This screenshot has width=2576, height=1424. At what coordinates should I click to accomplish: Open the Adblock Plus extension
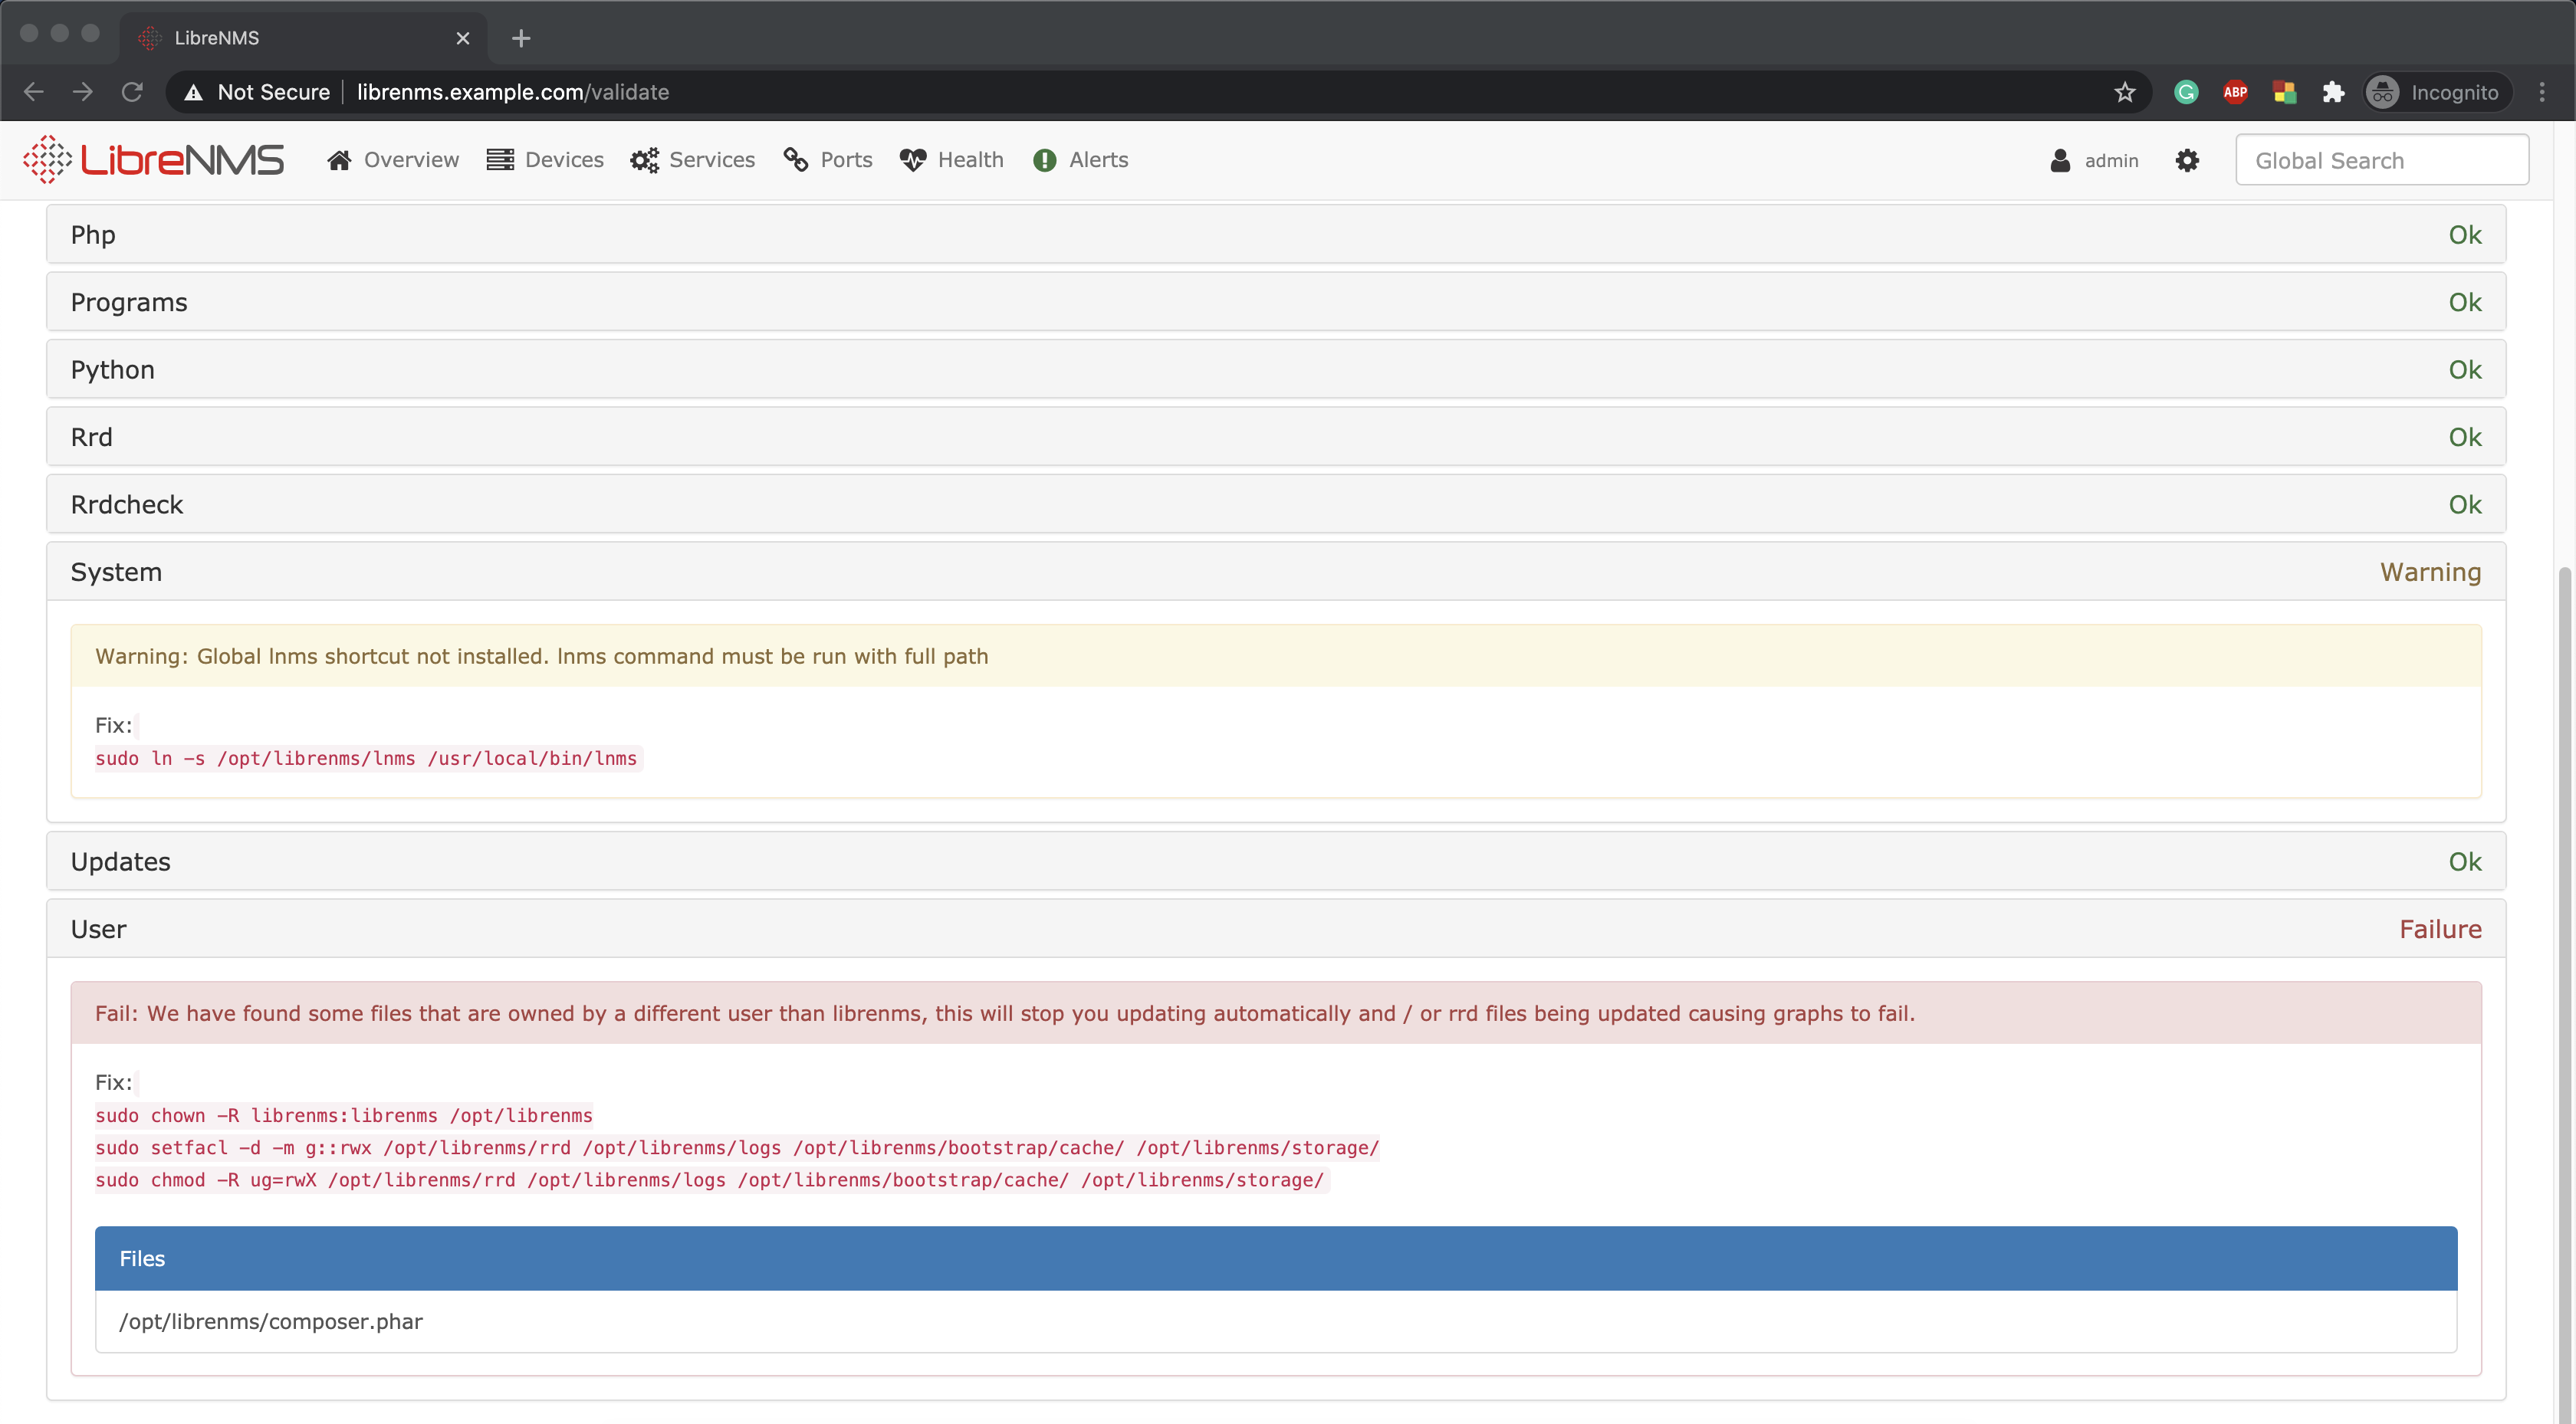click(2235, 92)
